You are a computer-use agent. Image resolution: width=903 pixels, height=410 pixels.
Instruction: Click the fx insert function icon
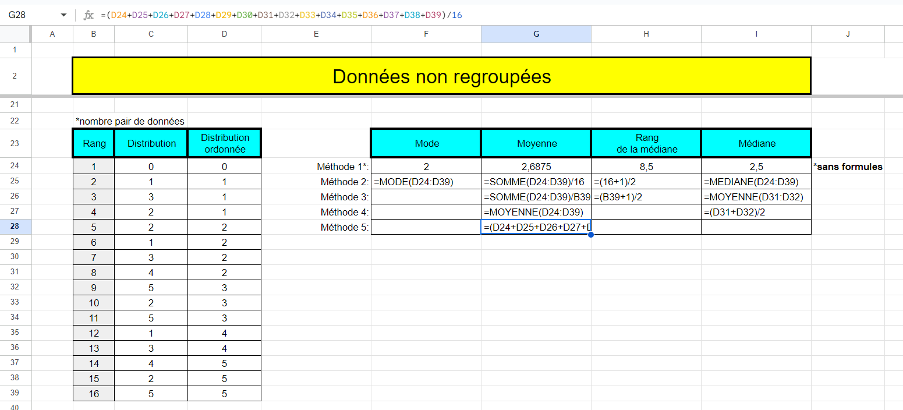point(88,15)
